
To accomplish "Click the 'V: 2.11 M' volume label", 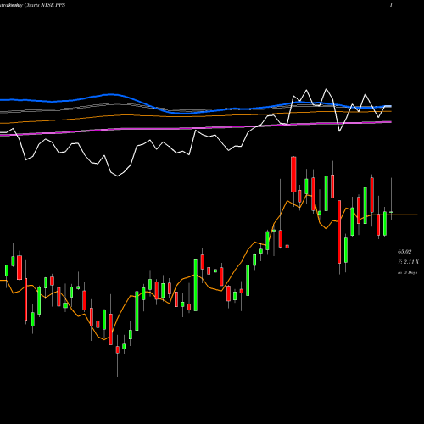I will click(x=408, y=262).
